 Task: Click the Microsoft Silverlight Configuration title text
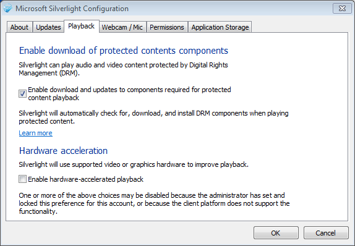(72, 9)
